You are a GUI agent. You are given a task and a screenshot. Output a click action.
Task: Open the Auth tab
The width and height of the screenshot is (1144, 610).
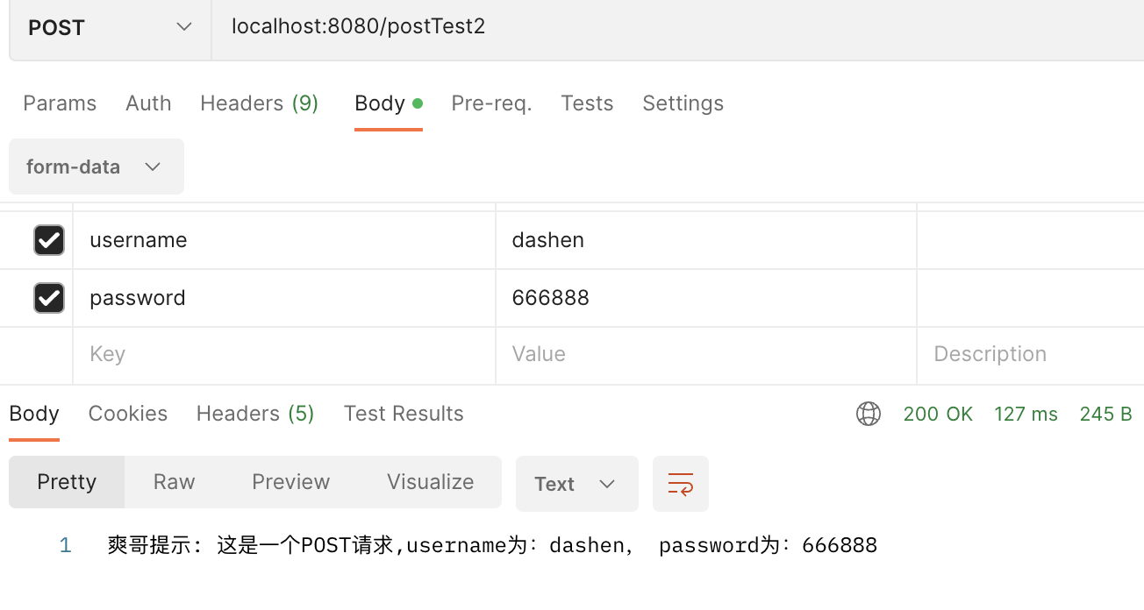coord(148,103)
